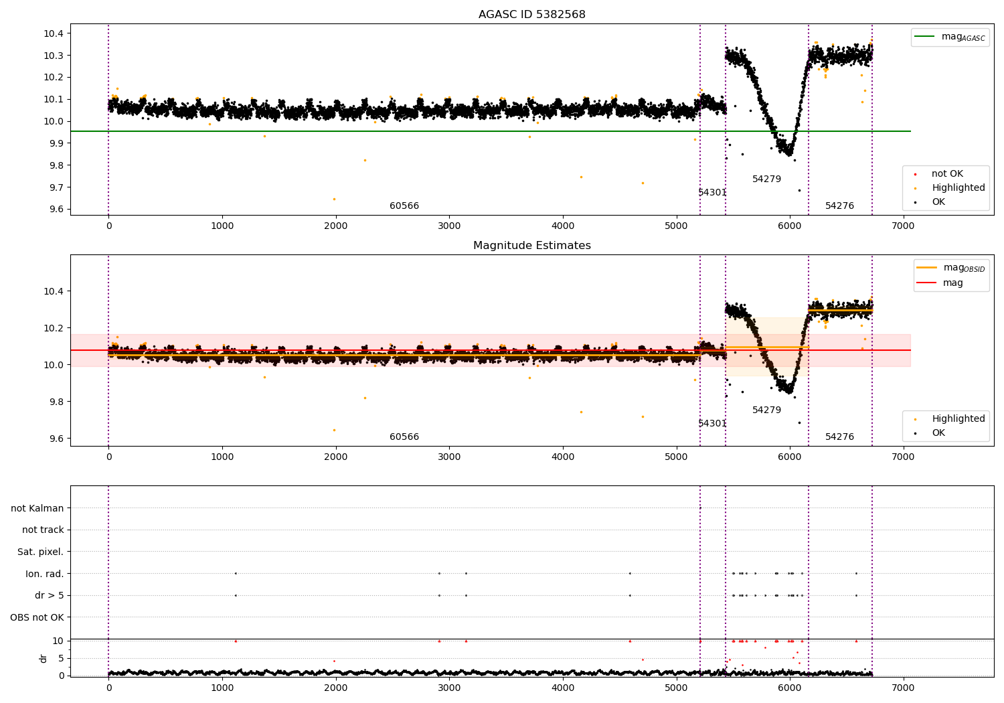
Task: Click the red "mag" legend line in middle plot
Action: pos(926,283)
